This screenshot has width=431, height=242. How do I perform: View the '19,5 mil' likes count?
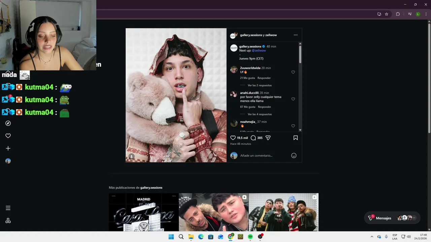242,138
